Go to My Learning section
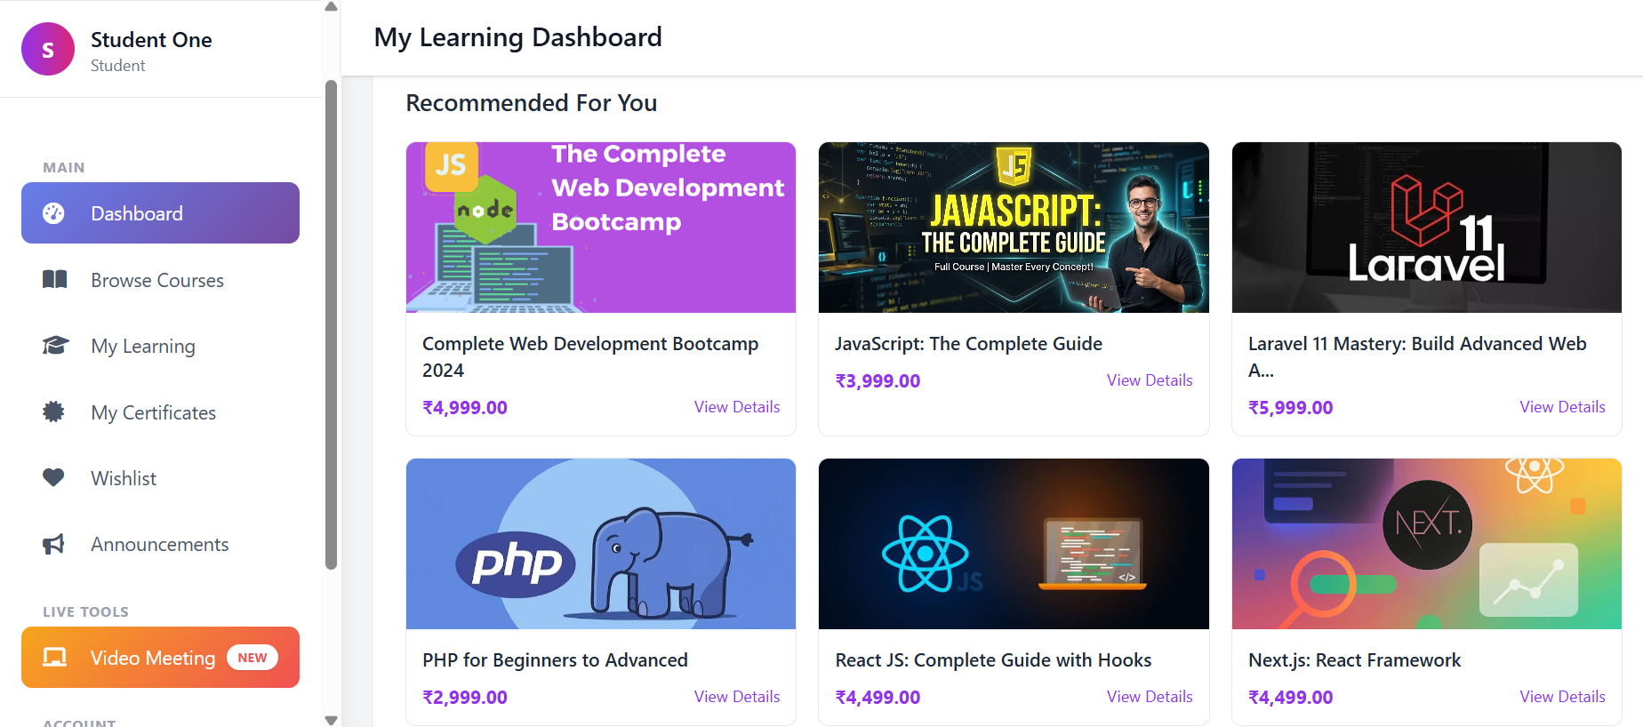1643x727 pixels. 160,346
